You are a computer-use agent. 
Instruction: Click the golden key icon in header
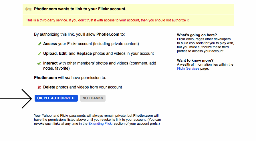(28, 9)
